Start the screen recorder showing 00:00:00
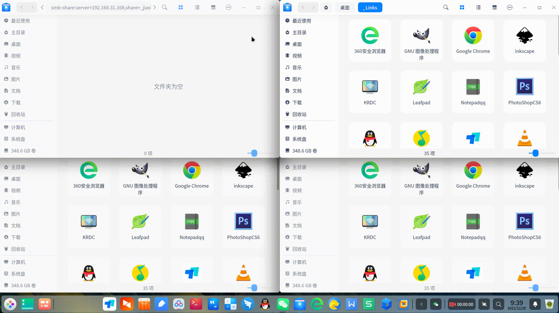Image resolution: width=559 pixels, height=313 pixels. (461, 304)
